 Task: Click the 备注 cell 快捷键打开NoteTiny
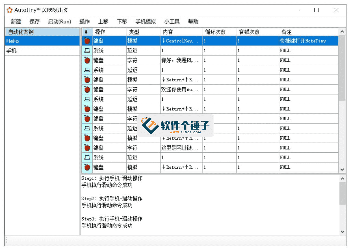(303, 41)
